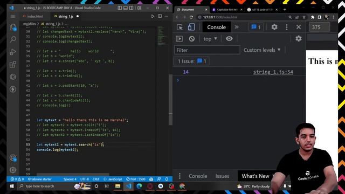Open the string_1.js:54 source link
Image resolution: width=345 pixels, height=194 pixels.
coord(273,72)
